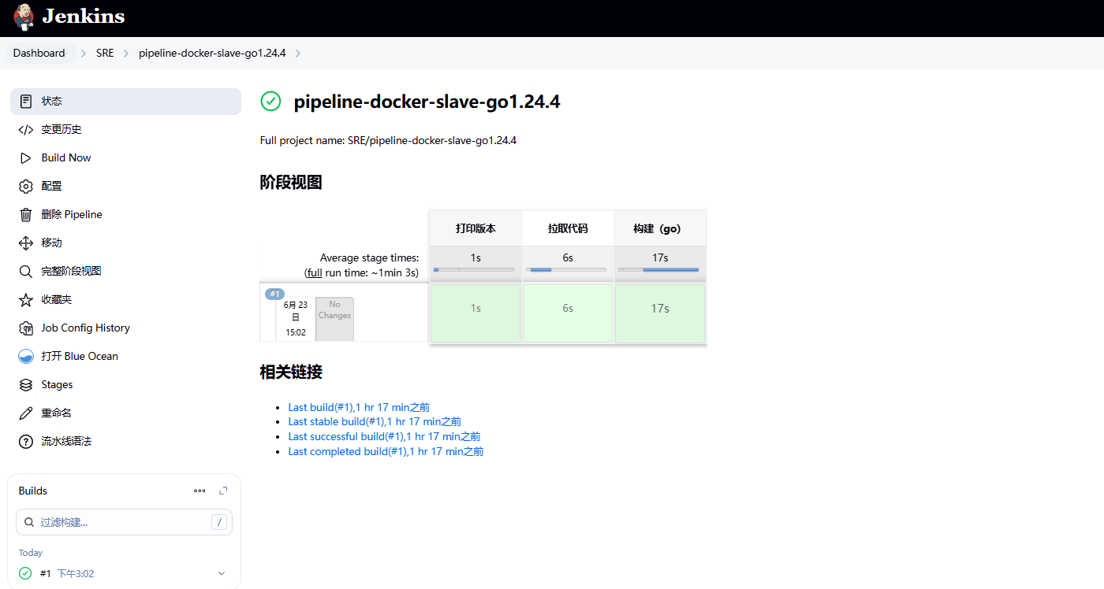1104x589 pixels.
Task: Click the 构建（go） stage column header
Action: 660,228
